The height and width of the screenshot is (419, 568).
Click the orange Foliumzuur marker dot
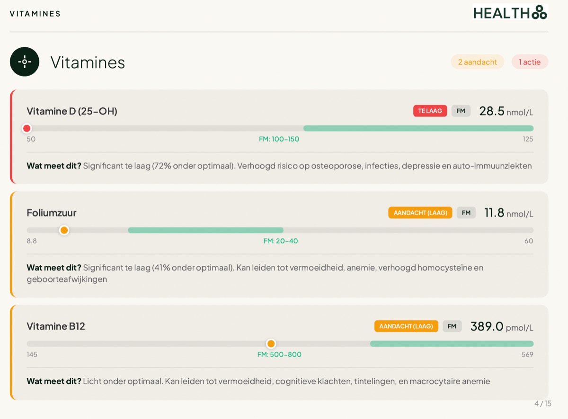tap(64, 230)
